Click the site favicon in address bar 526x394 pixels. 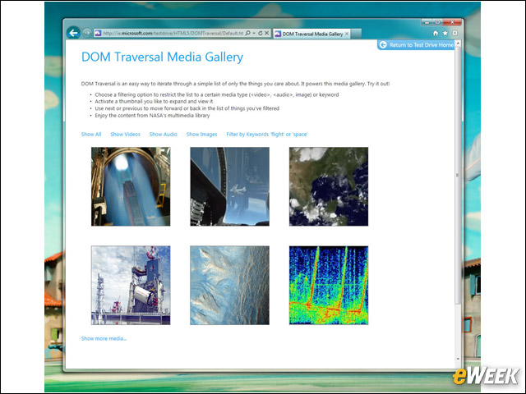[98, 33]
